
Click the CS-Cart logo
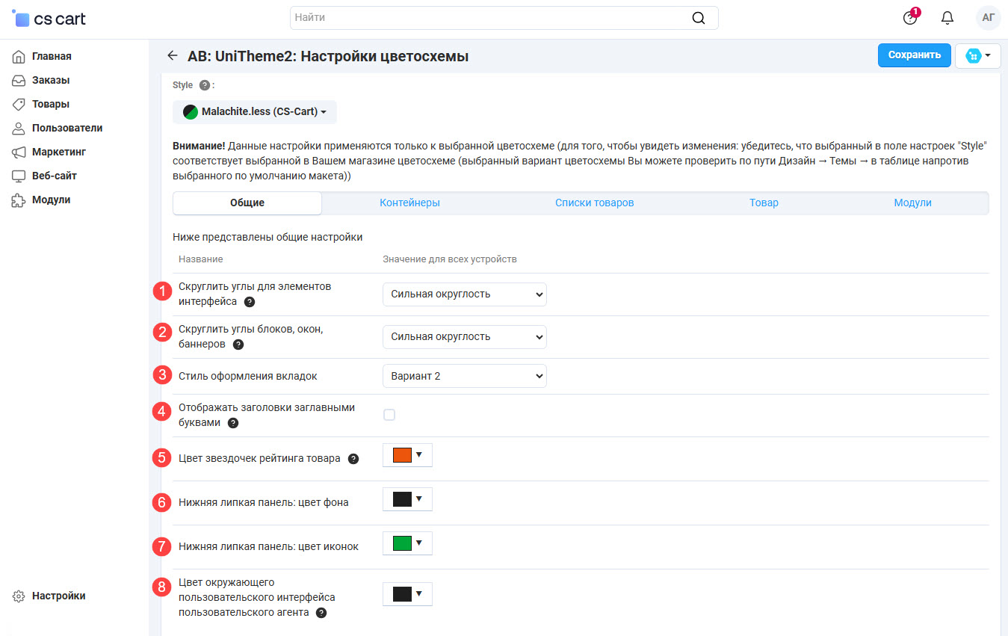click(x=49, y=19)
